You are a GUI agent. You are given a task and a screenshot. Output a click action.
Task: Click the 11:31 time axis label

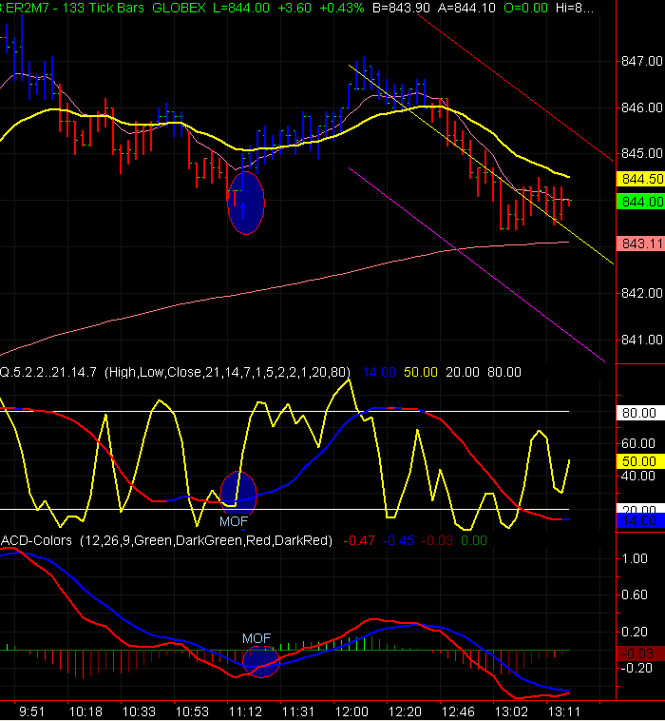click(x=298, y=712)
